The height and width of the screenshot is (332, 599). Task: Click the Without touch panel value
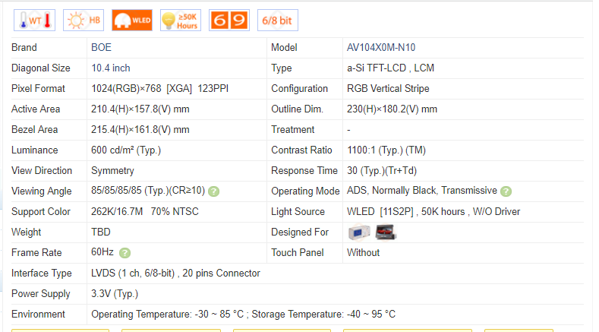[364, 253]
